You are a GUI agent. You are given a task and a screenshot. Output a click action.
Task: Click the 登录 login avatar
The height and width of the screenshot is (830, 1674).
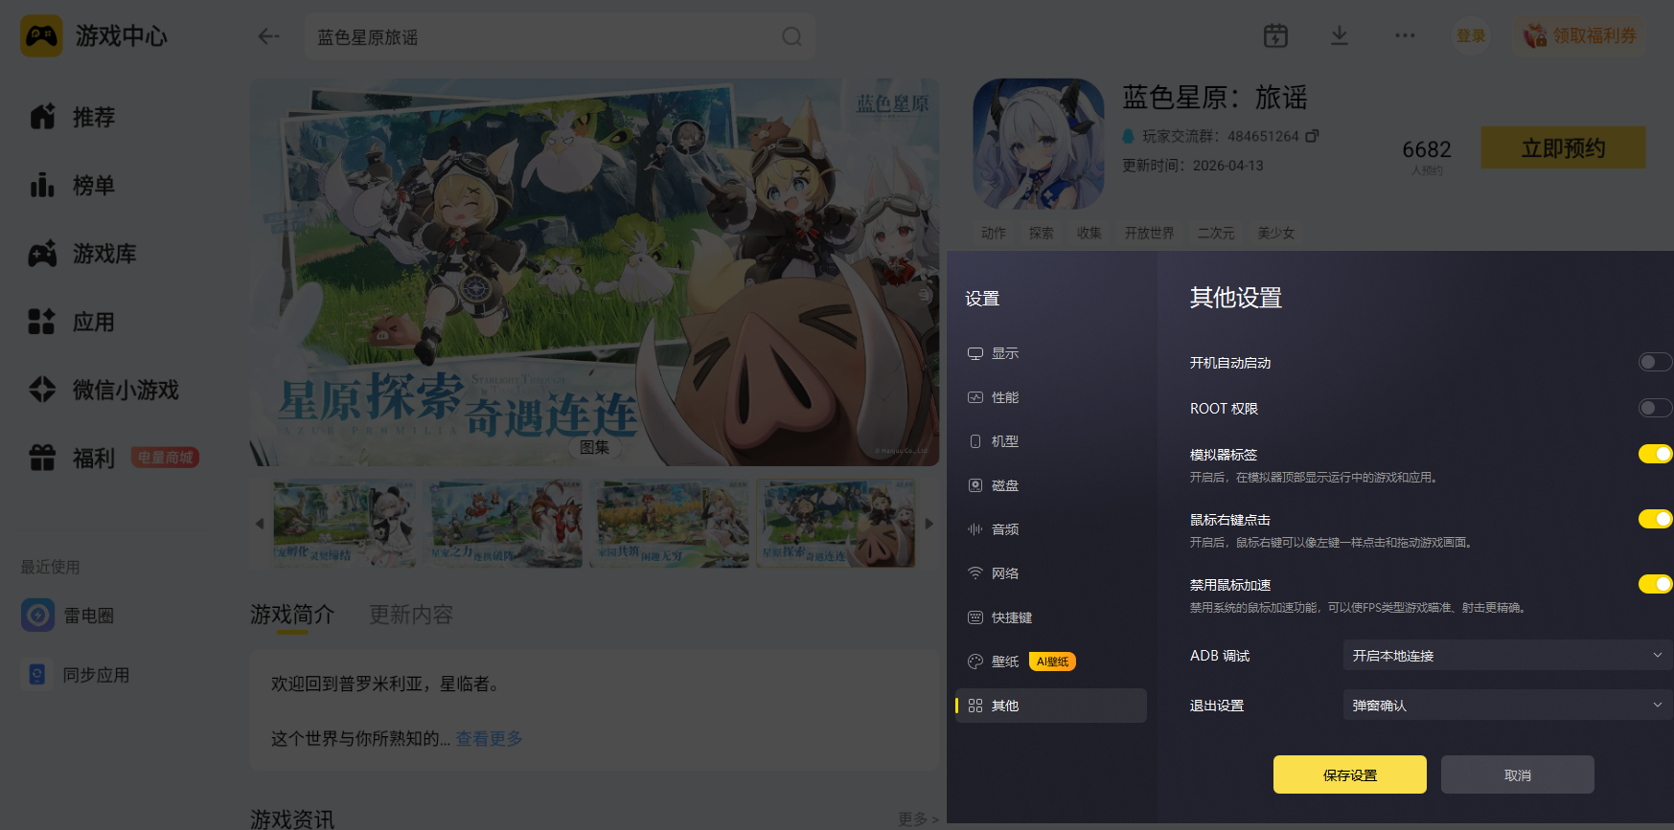point(1471,35)
